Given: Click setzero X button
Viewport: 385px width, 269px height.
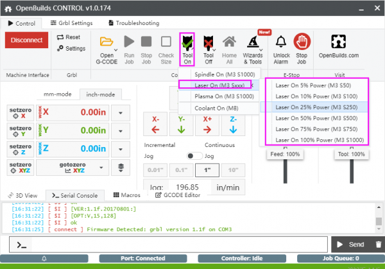Looking at the screenshot, I should (x=21, y=113).
